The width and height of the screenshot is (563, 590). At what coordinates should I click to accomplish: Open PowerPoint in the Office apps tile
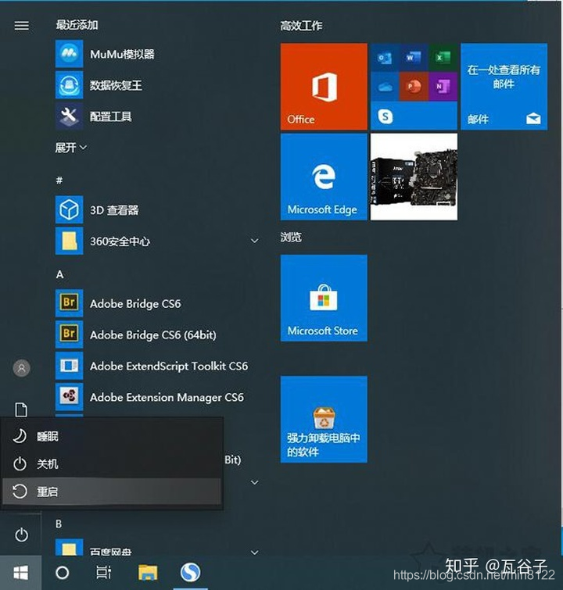coord(414,87)
